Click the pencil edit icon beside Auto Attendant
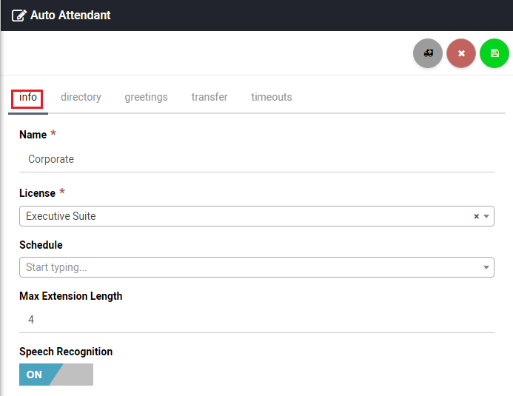 19,15
